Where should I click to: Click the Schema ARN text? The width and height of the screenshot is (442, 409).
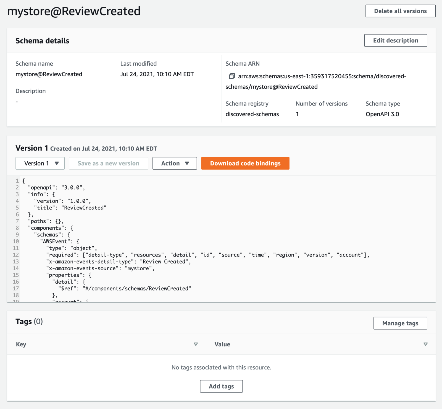point(316,81)
